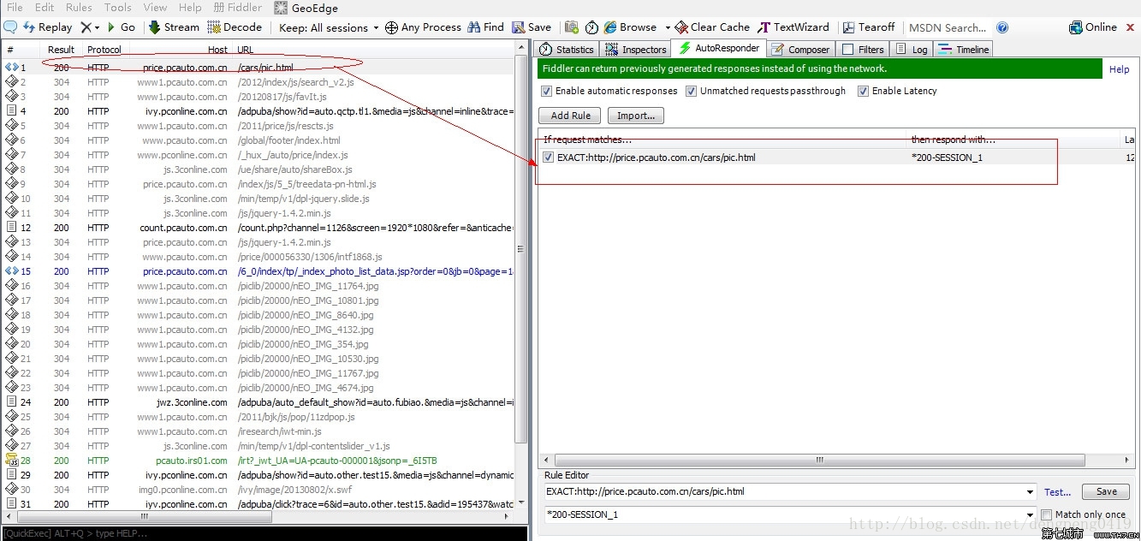1141x541 pixels.
Task: Toggle the Decode toolbar option
Action: pos(235,27)
